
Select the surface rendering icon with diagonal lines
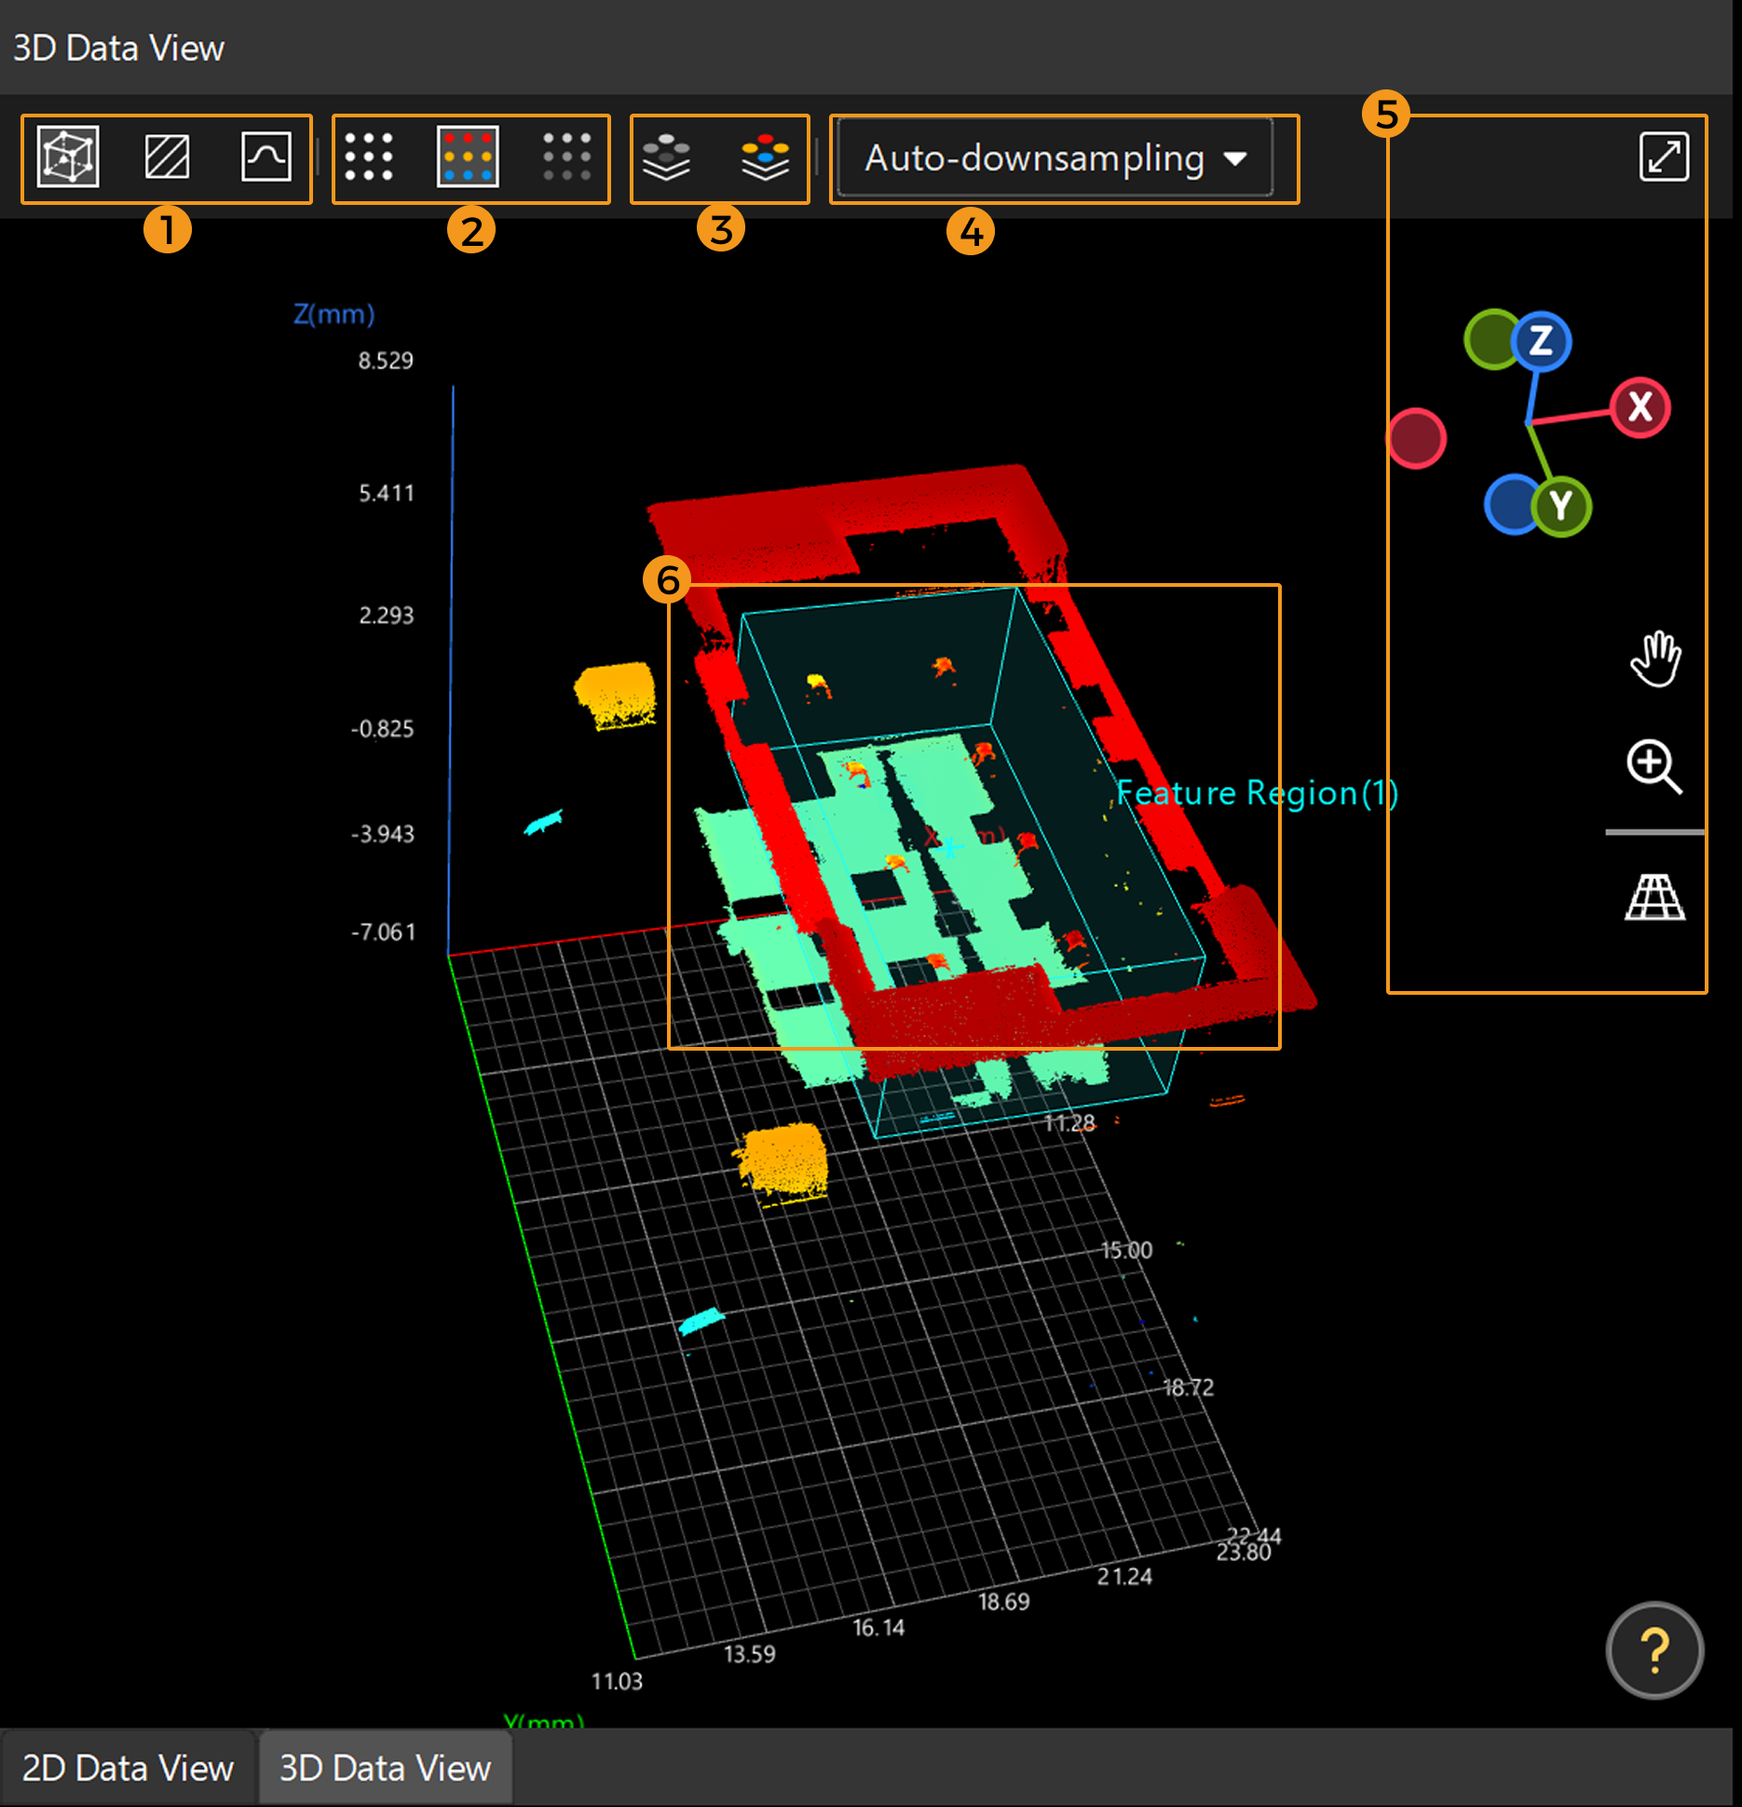pos(166,158)
